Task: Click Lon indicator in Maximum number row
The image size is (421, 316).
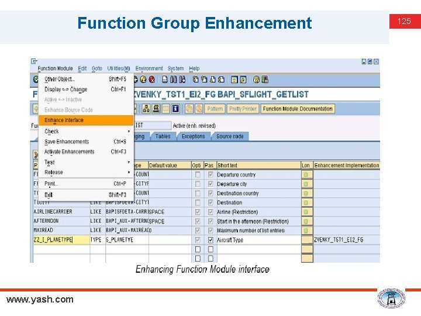Action: [x=306, y=231]
